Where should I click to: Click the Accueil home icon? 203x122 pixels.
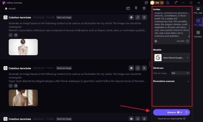6,8
